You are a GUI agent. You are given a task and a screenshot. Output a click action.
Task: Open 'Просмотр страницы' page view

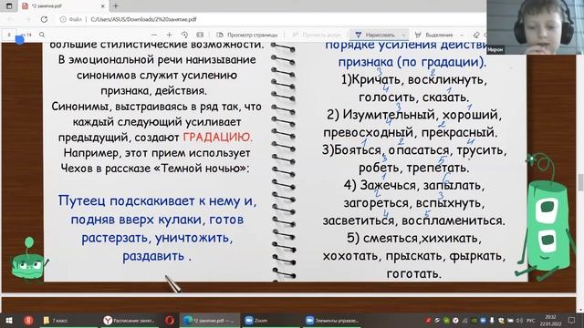tap(247, 35)
